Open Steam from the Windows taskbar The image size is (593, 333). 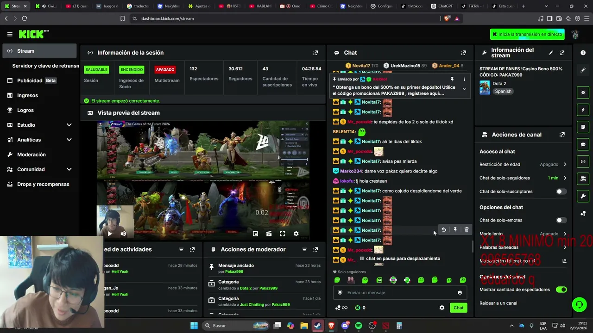318,326
